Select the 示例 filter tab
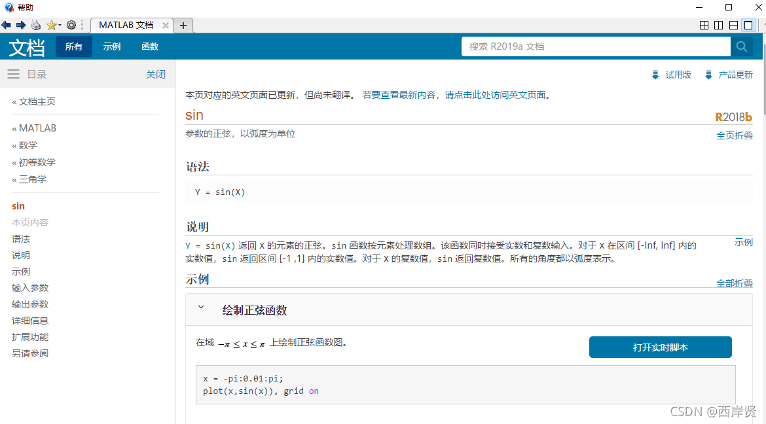766x424 pixels. pyautogui.click(x=112, y=46)
